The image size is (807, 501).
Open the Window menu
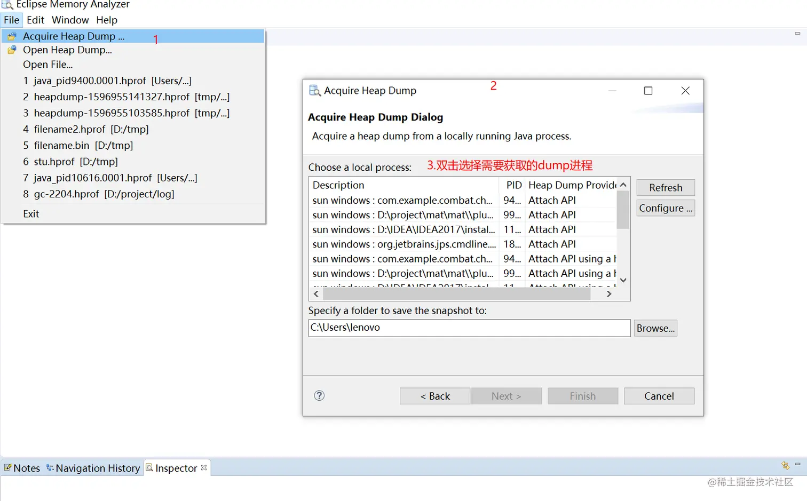pos(70,20)
